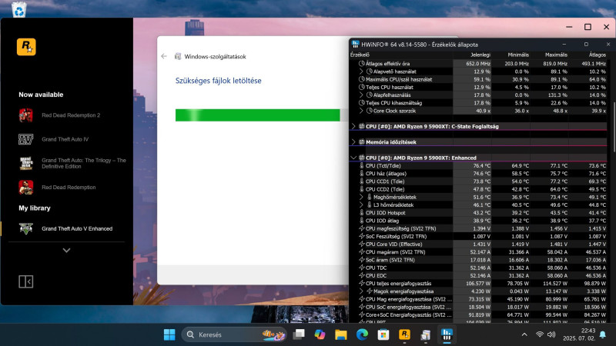
Task: Open Grand Theft Auto V Enhanced icon
Action: [26, 228]
